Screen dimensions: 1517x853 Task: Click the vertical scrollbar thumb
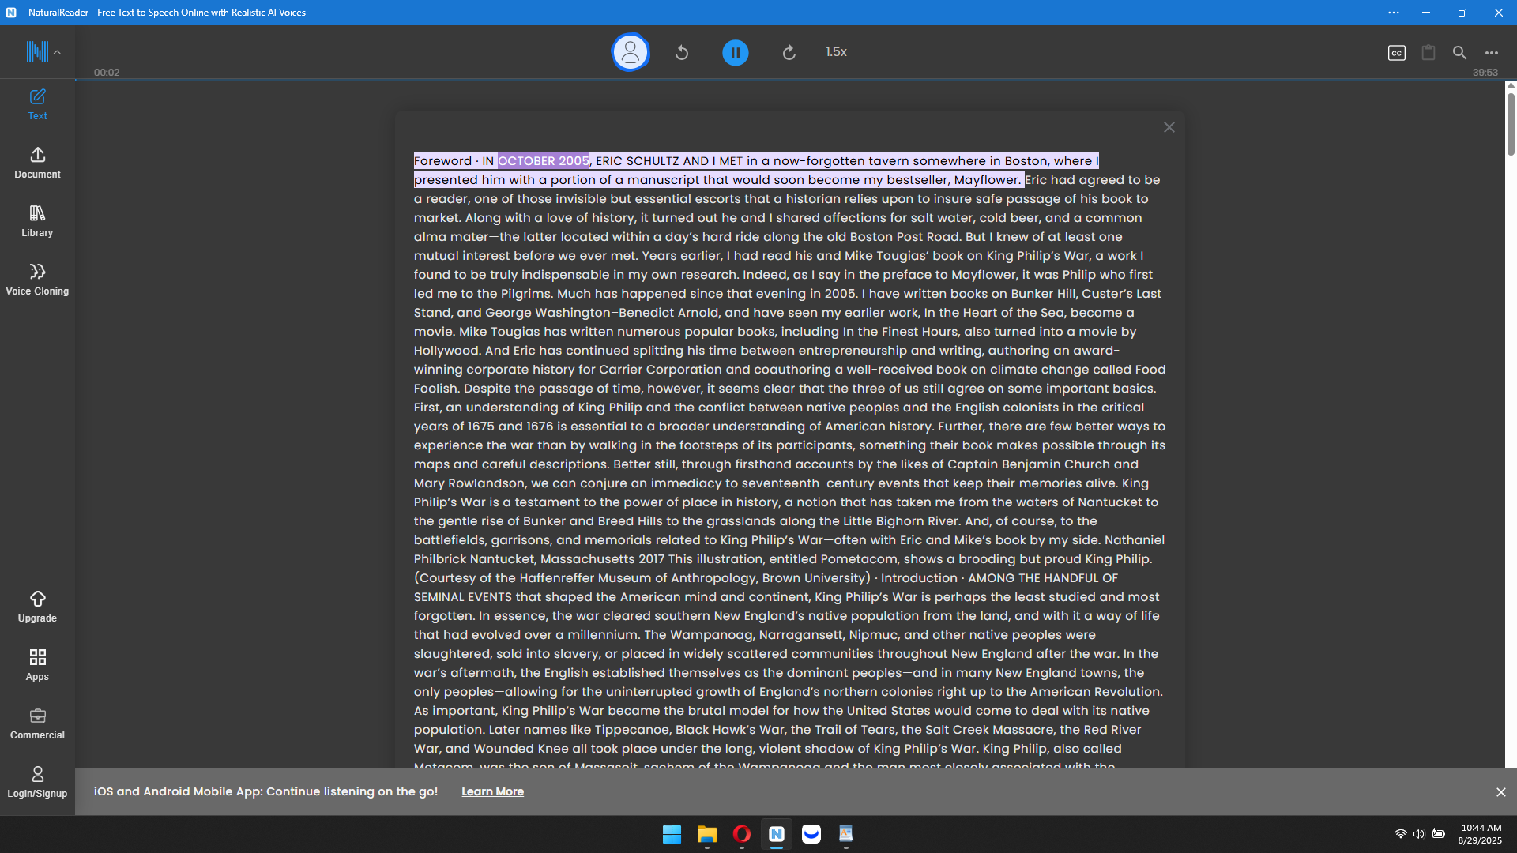[1511, 123]
